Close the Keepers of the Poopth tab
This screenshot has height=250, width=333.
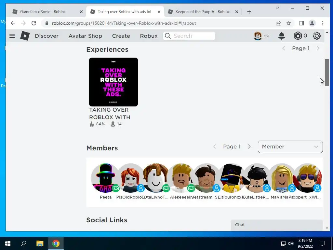237,12
